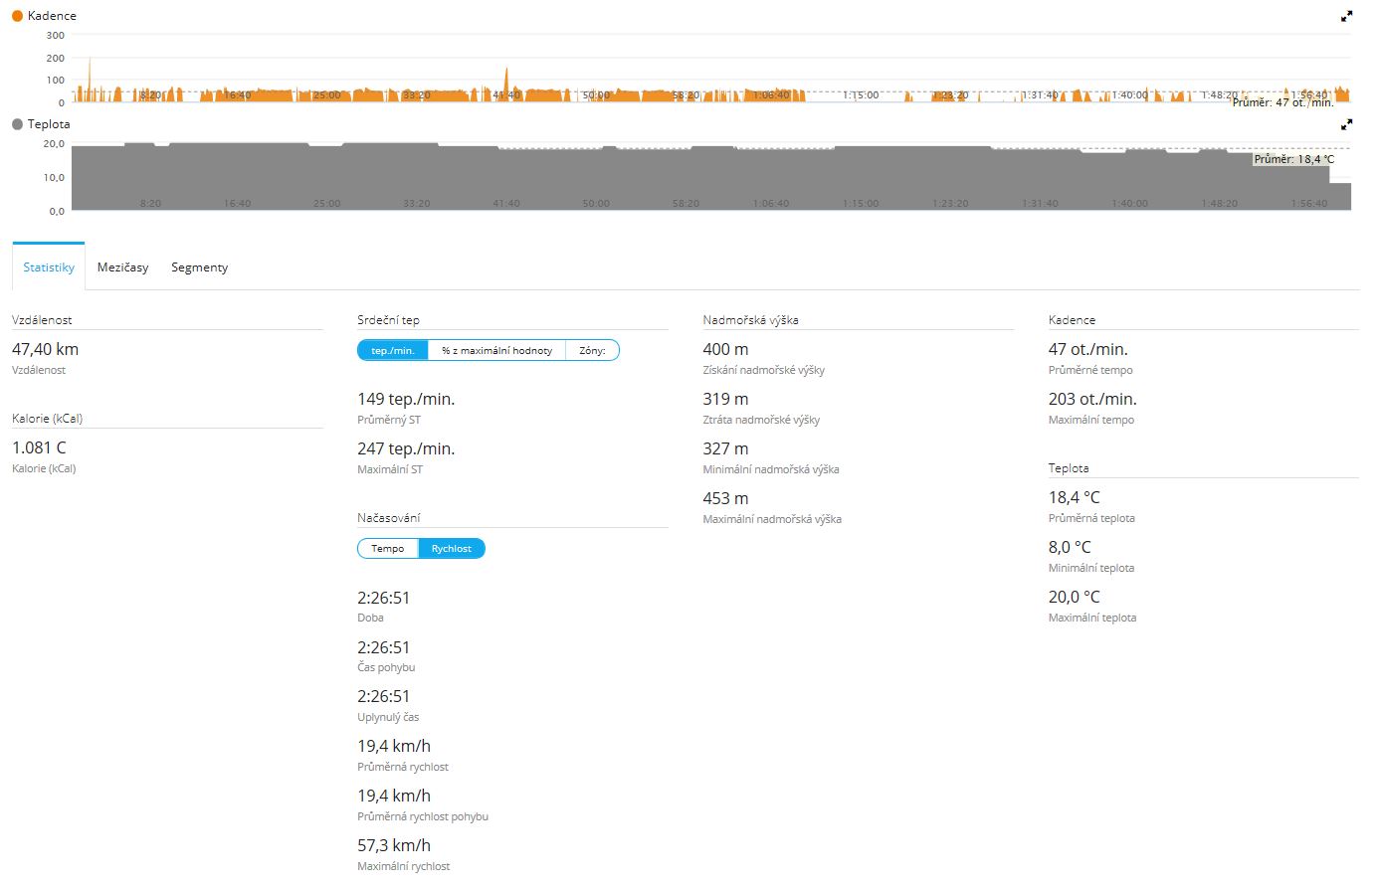
Task: Expand the Kadence chart to fullscreen
Action: (1346, 16)
